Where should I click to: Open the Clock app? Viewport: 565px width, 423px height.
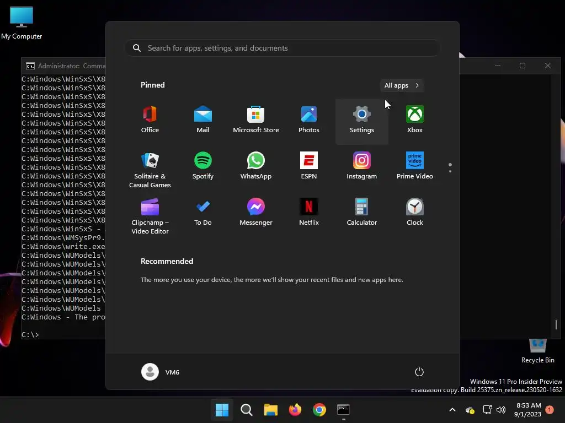pos(415,213)
